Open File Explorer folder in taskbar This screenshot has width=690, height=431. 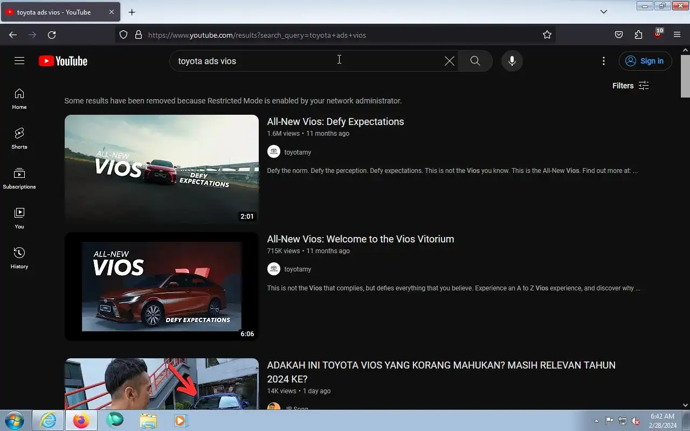coord(148,420)
